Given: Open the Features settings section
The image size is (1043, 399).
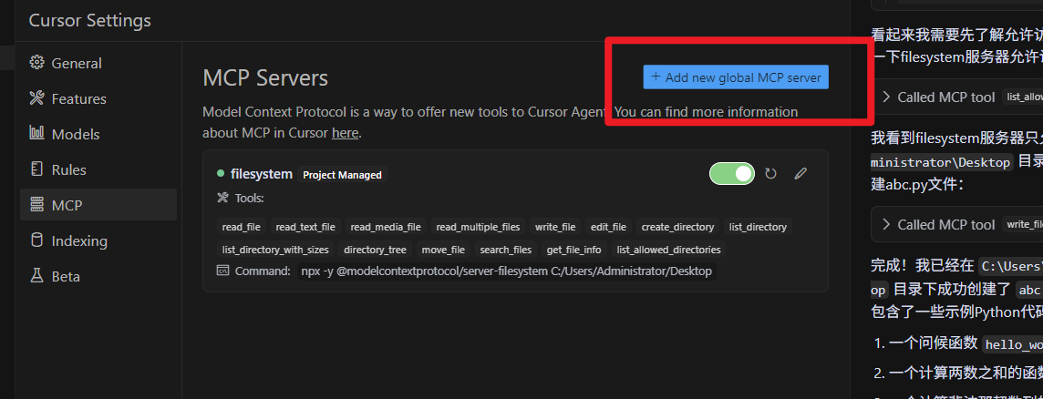Looking at the screenshot, I should (x=98, y=98).
